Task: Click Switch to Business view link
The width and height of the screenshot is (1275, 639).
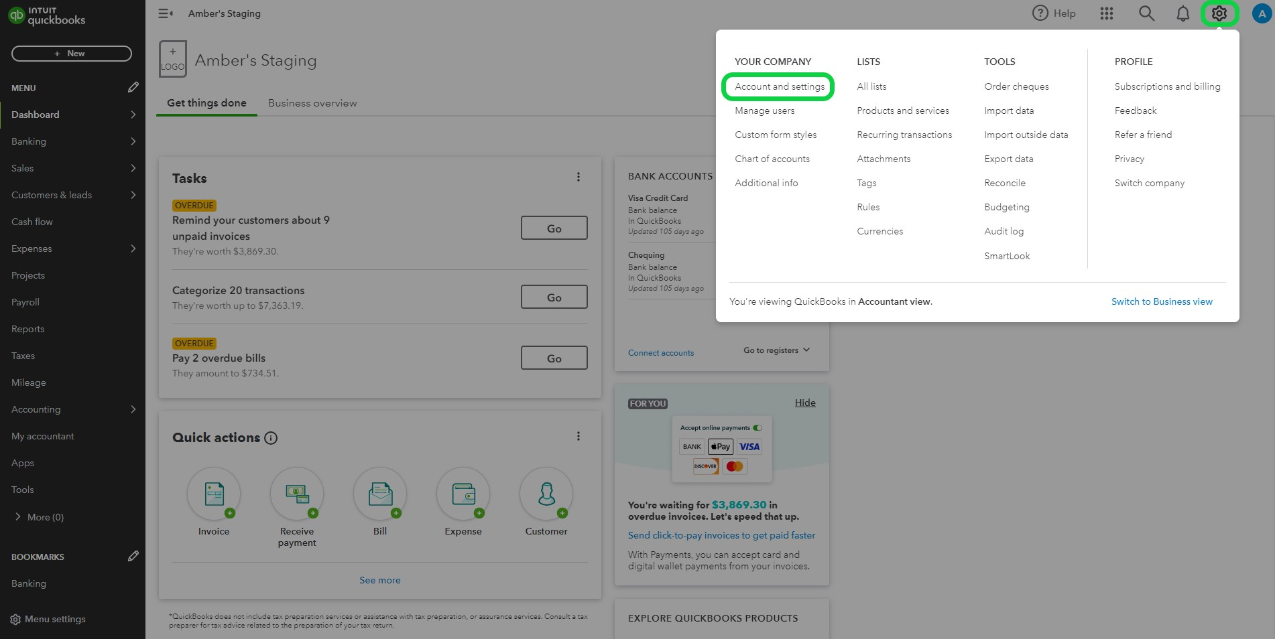Action: 1162,301
